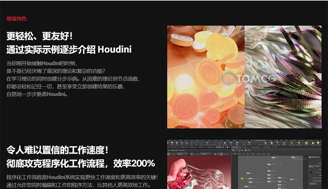328x189 pixels.
Task: Open the orange coin tokens render image
Action: coord(206,77)
